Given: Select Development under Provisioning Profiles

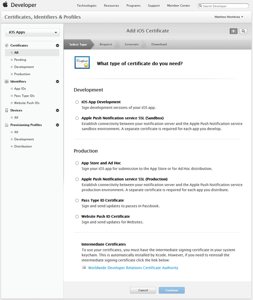Looking at the screenshot, I should pyautogui.click(x=24, y=139).
